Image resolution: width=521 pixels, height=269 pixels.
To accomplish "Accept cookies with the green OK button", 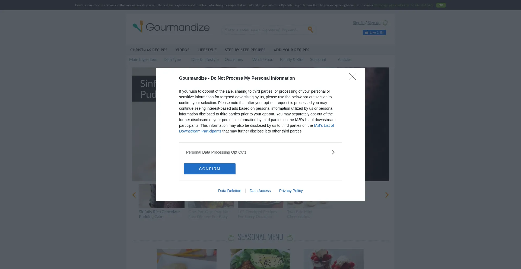I will [x=441, y=5].
